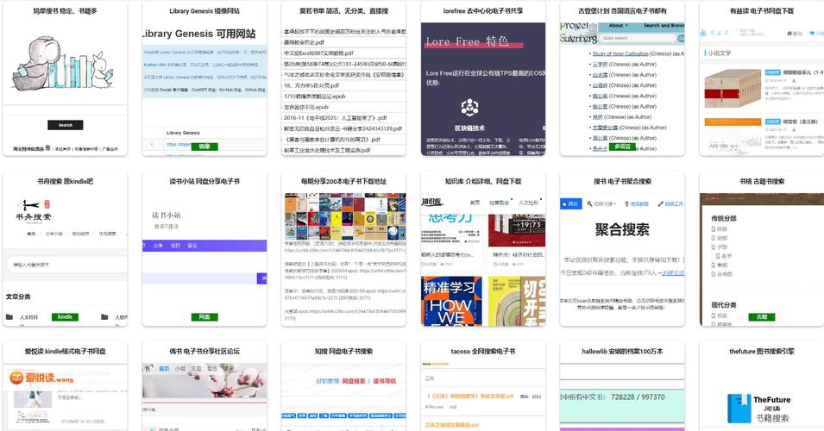Screen dimensions: 824x431
Task: Click the 请输入书籍关键字 search field
Action: [66, 265]
